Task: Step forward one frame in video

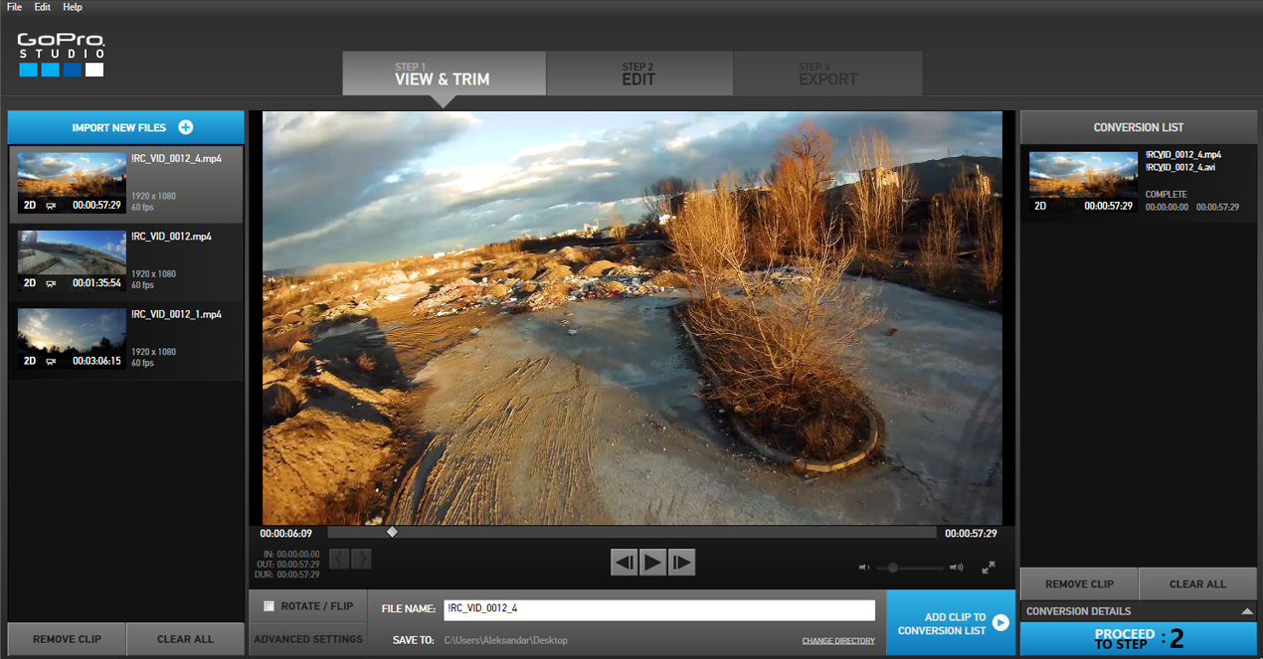Action: pos(681,563)
